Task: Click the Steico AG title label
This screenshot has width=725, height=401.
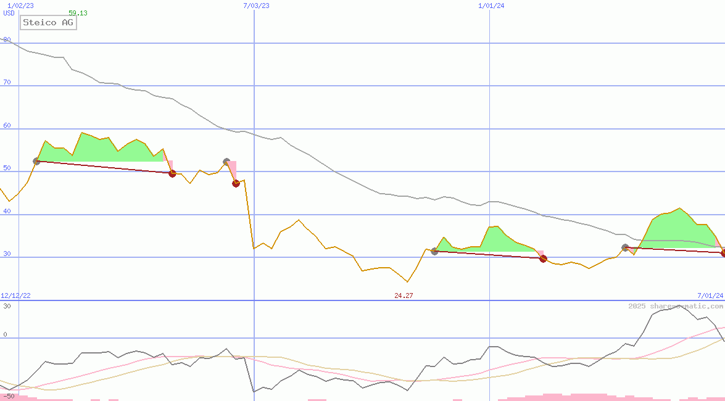Action: pos(48,23)
